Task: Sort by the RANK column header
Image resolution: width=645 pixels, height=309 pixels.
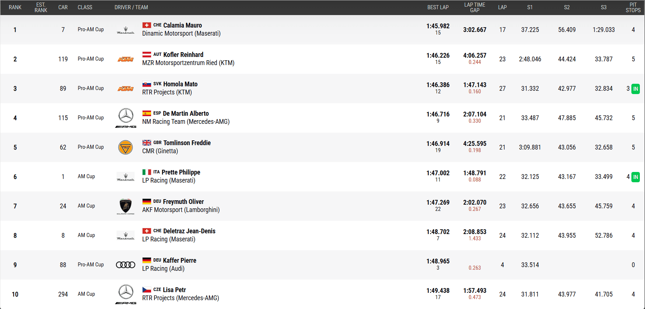Action: pyautogui.click(x=15, y=7)
